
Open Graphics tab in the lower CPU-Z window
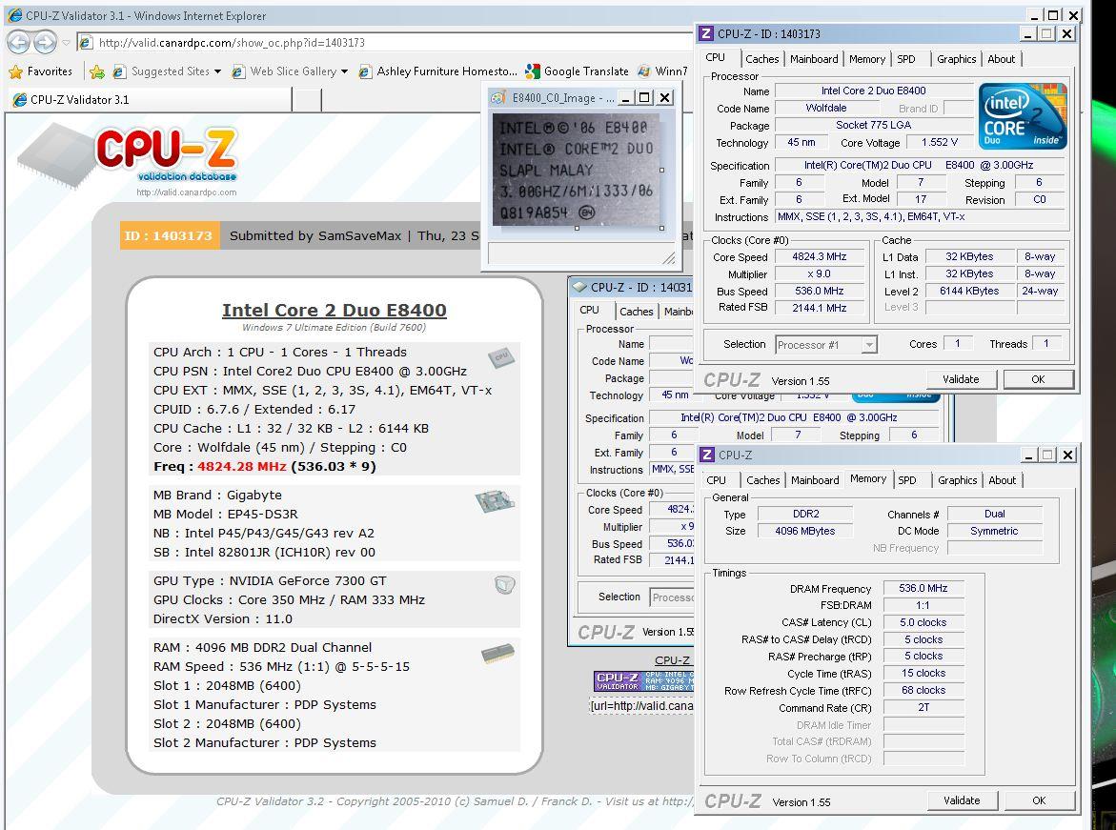pos(957,480)
